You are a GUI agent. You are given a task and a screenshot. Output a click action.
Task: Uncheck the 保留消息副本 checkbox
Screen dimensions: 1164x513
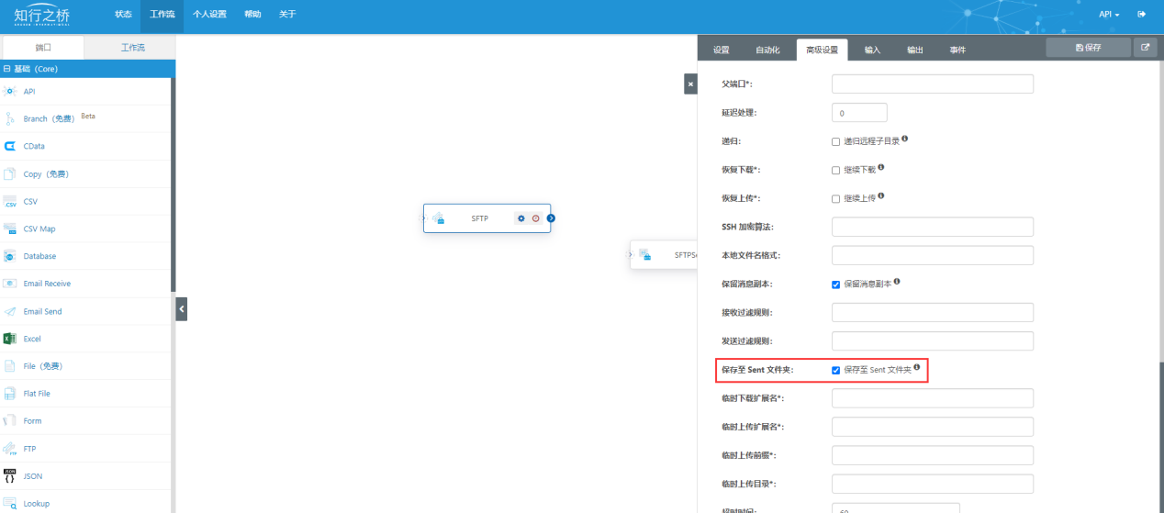(835, 284)
